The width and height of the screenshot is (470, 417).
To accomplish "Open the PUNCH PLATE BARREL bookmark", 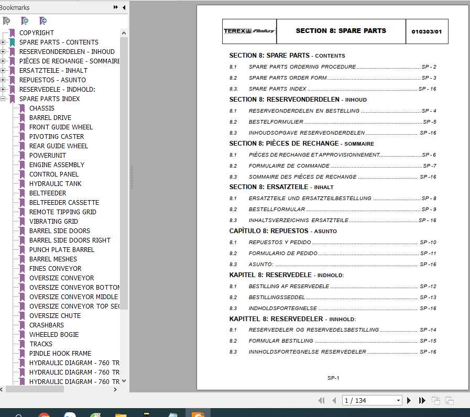I will (61, 250).
